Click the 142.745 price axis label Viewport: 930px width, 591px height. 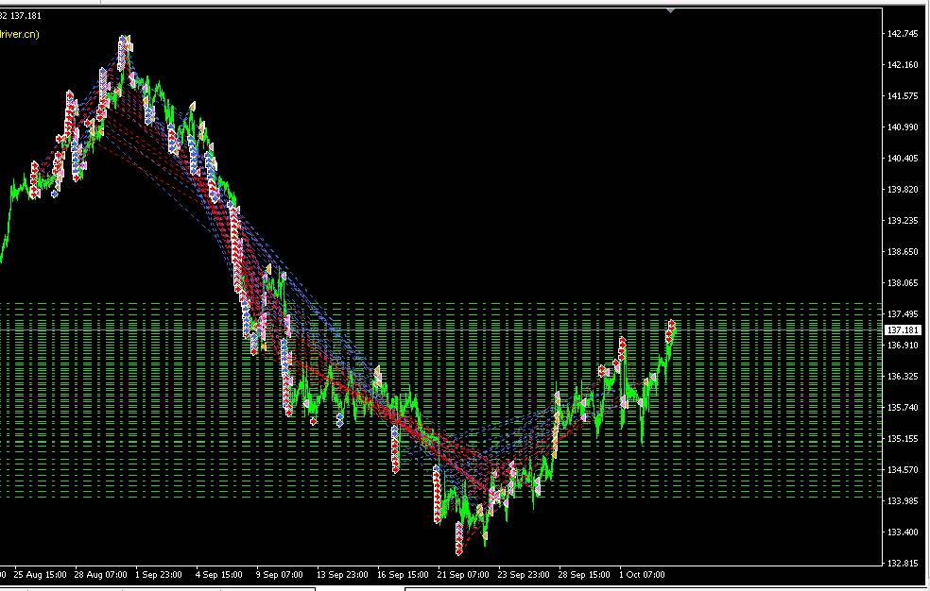(x=903, y=34)
